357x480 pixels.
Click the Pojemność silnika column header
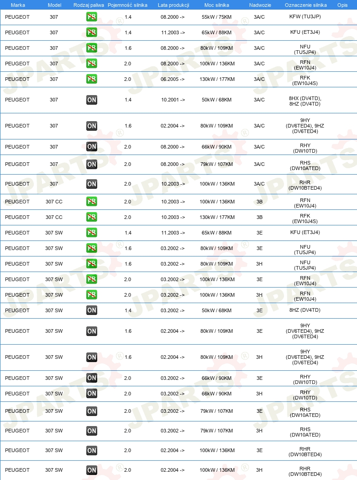(127, 5)
